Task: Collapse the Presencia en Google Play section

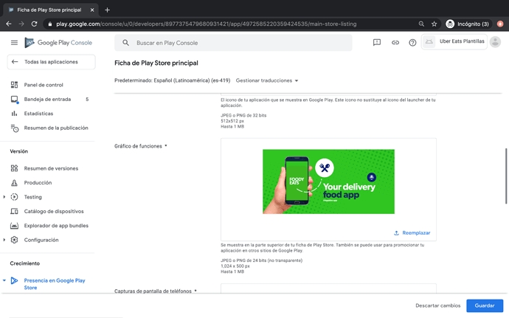Action: (5, 280)
